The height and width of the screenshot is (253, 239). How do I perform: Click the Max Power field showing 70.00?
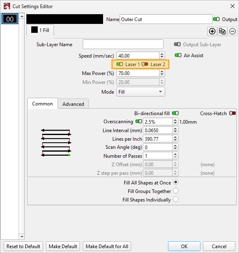138,73
